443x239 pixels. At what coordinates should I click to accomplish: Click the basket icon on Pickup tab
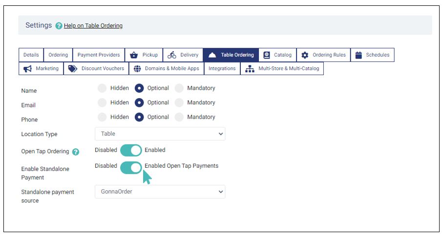[x=134, y=55]
